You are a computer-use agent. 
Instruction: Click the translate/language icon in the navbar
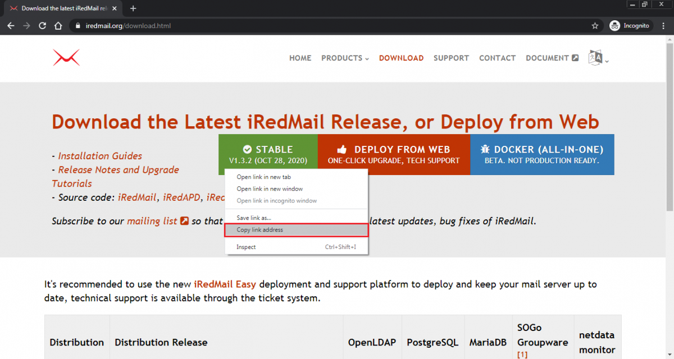(x=596, y=57)
